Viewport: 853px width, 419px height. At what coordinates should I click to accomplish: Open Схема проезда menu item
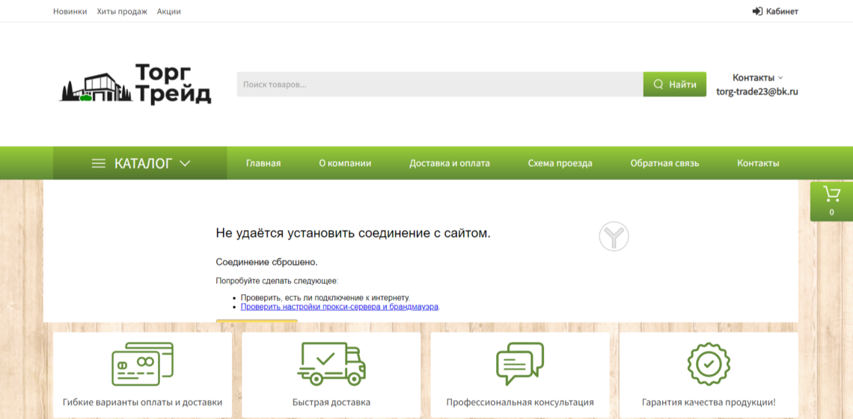(560, 162)
